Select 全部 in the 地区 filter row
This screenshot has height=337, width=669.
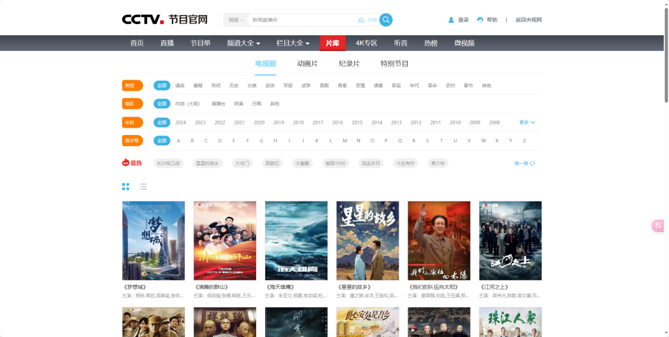(x=162, y=104)
